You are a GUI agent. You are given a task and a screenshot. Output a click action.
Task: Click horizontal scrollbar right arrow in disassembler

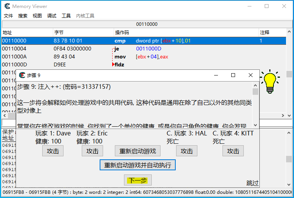tap(283, 116)
